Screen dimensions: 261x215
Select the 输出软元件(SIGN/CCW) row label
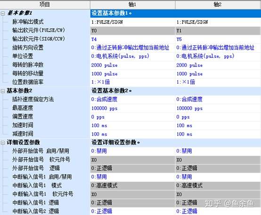(39, 39)
